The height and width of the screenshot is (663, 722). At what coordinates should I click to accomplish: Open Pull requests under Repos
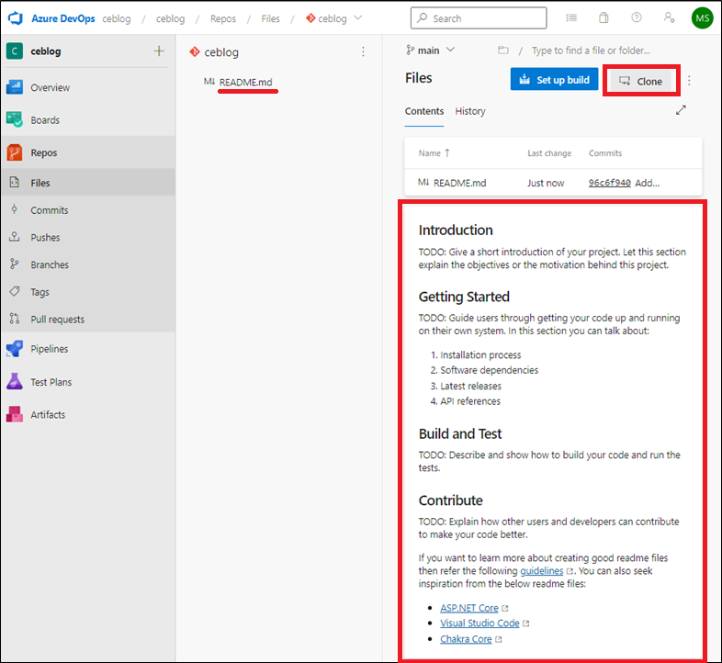pyautogui.click(x=87, y=319)
